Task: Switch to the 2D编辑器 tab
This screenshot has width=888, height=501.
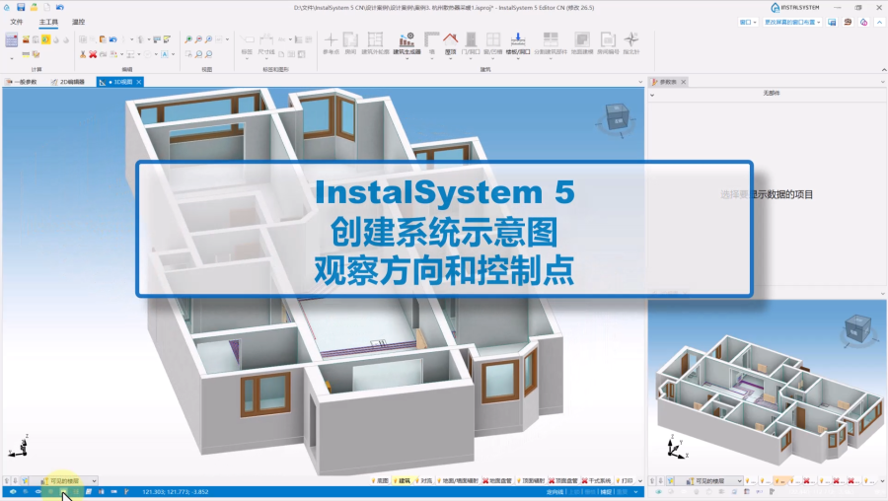Action: pyautogui.click(x=68, y=82)
